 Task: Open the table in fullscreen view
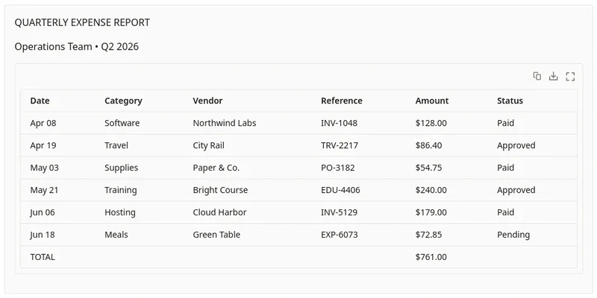tap(570, 77)
